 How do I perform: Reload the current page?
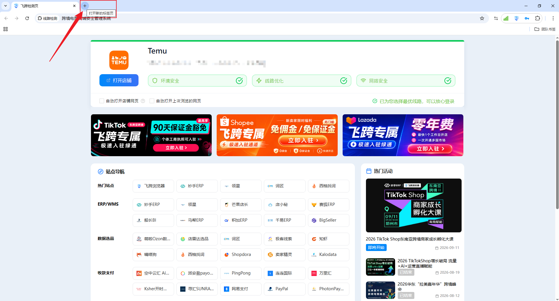coord(27,18)
